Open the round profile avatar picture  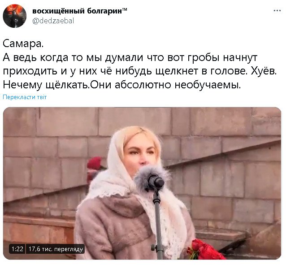click(x=15, y=16)
